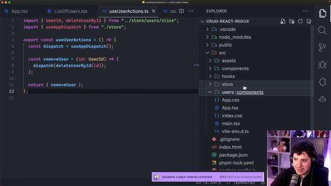The height and width of the screenshot is (186, 331).
Task: Click the return statement removeUser
Action: coord(63,85)
